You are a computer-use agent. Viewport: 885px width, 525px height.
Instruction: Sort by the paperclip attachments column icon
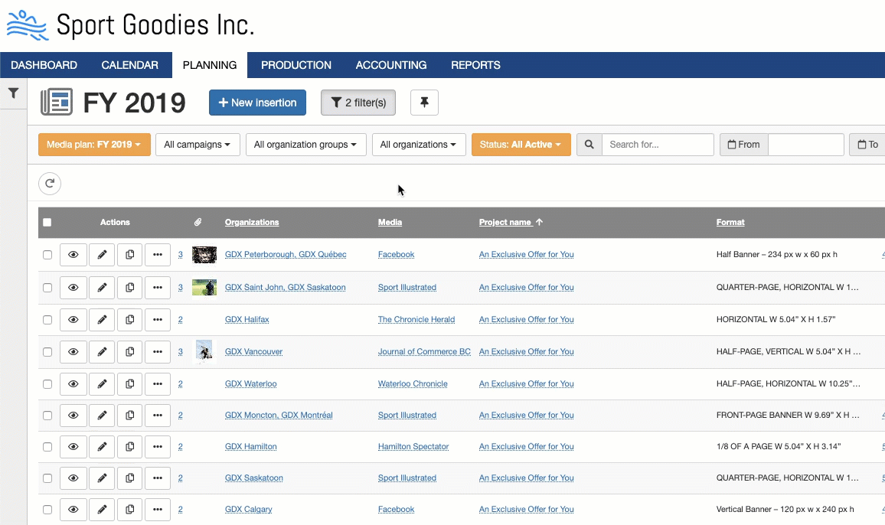pyautogui.click(x=198, y=223)
